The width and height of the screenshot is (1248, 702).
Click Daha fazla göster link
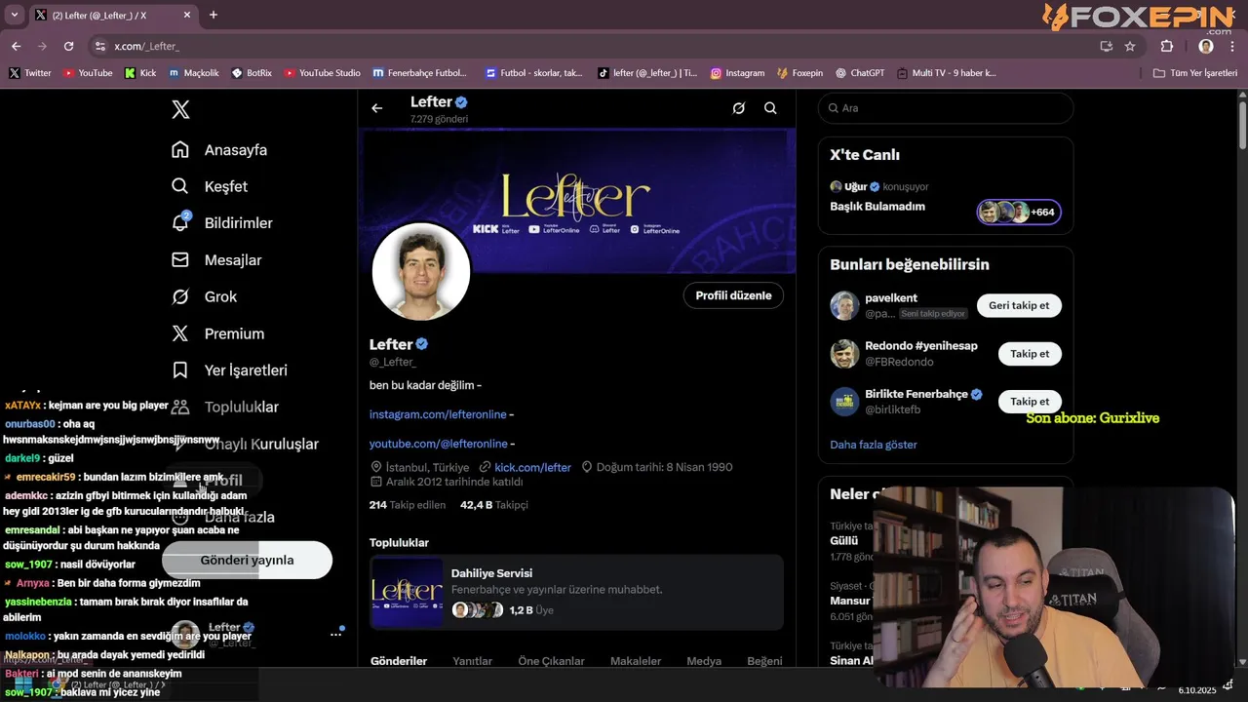click(874, 445)
